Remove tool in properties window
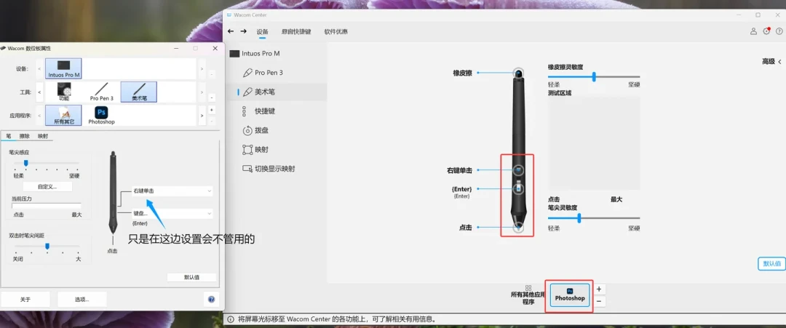This screenshot has height=328, width=786. (x=212, y=97)
